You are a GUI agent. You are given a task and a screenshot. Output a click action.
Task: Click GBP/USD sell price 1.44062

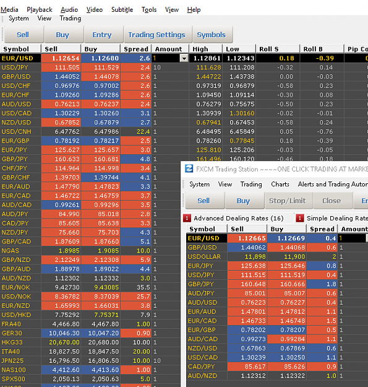pos(247,247)
